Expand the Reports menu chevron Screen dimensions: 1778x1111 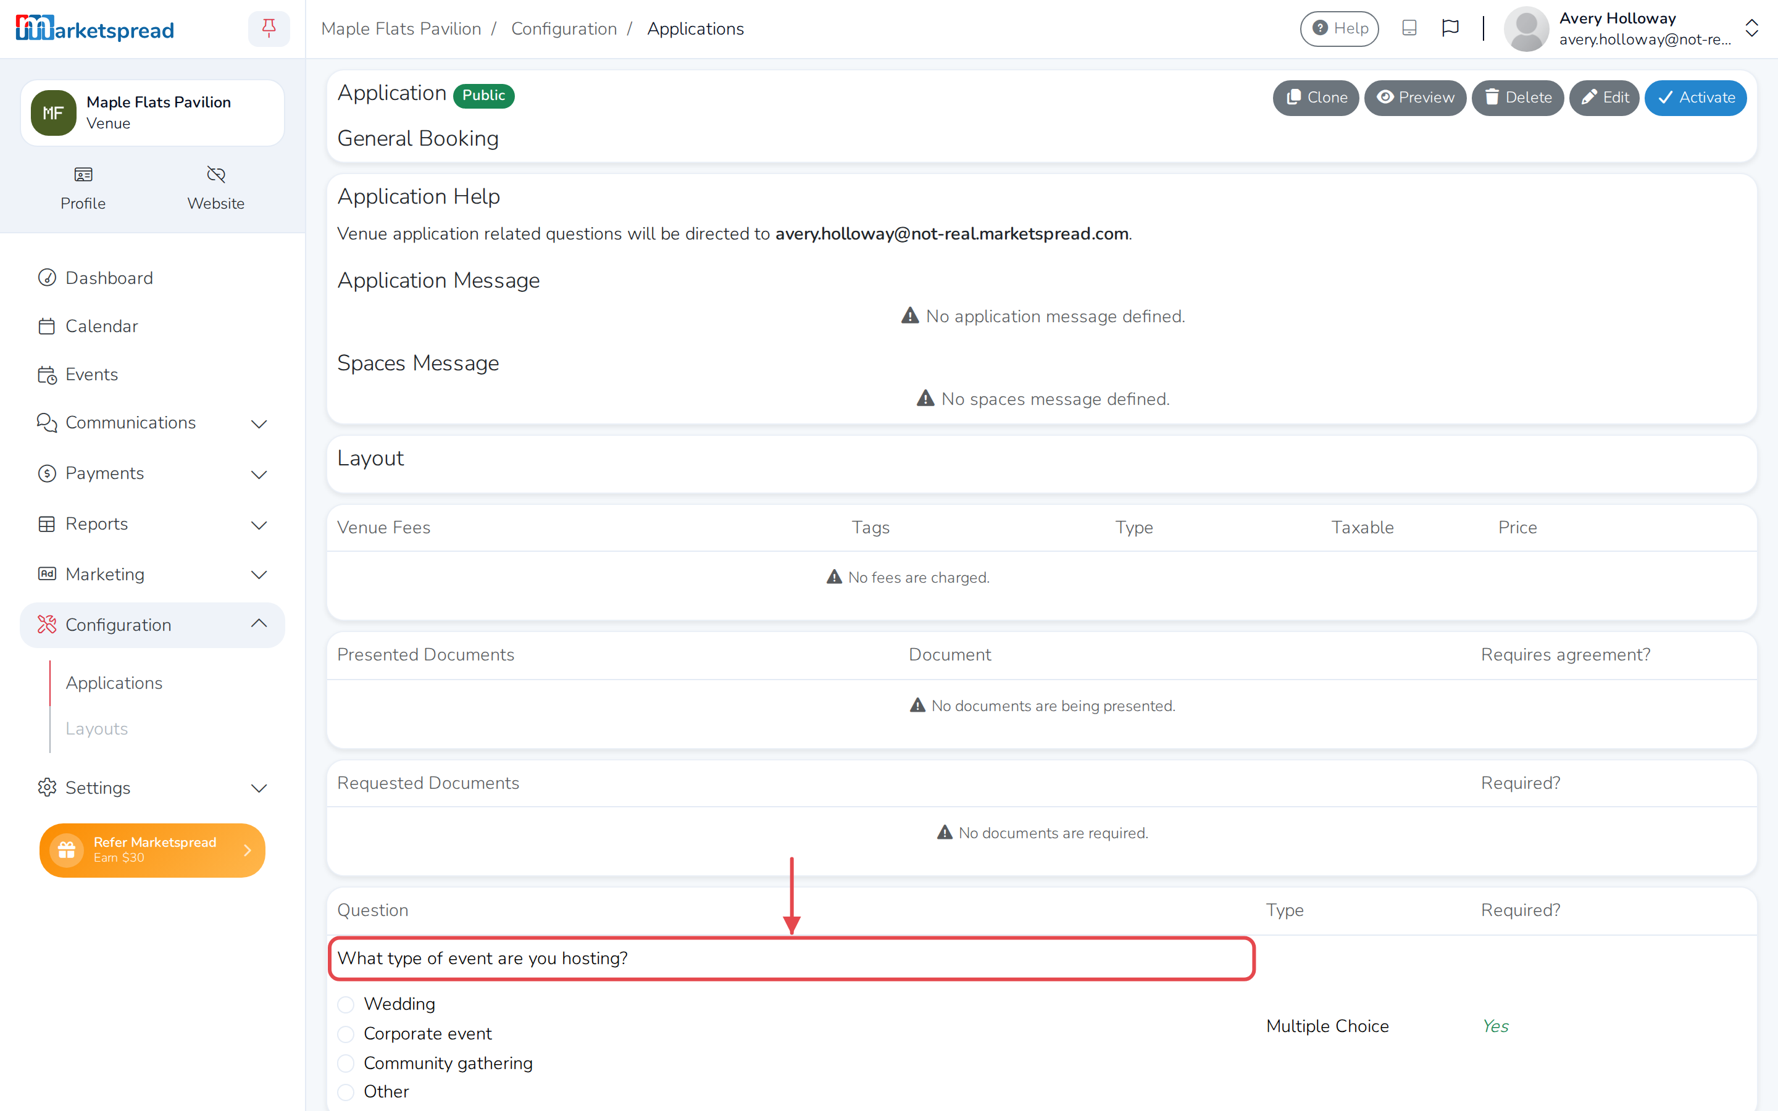259,525
